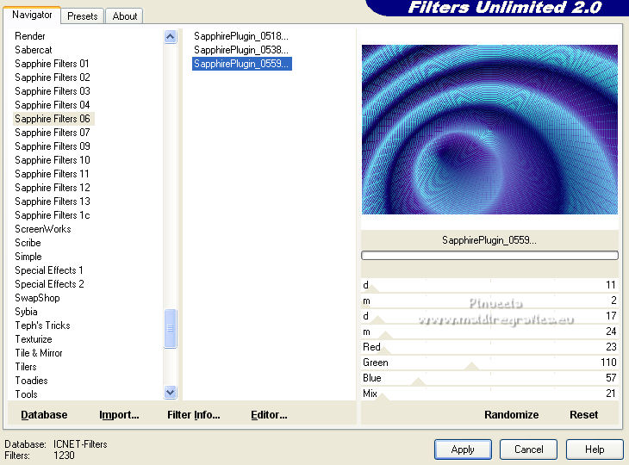Select Special Effects 2

(x=49, y=284)
